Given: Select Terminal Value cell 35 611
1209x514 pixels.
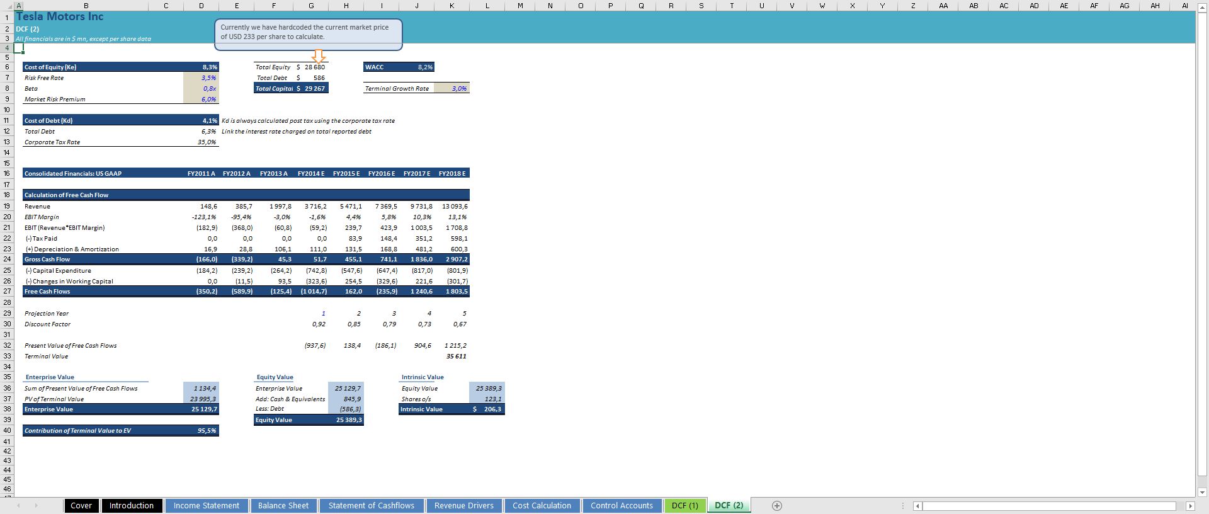Looking at the screenshot, I should click(451, 357).
